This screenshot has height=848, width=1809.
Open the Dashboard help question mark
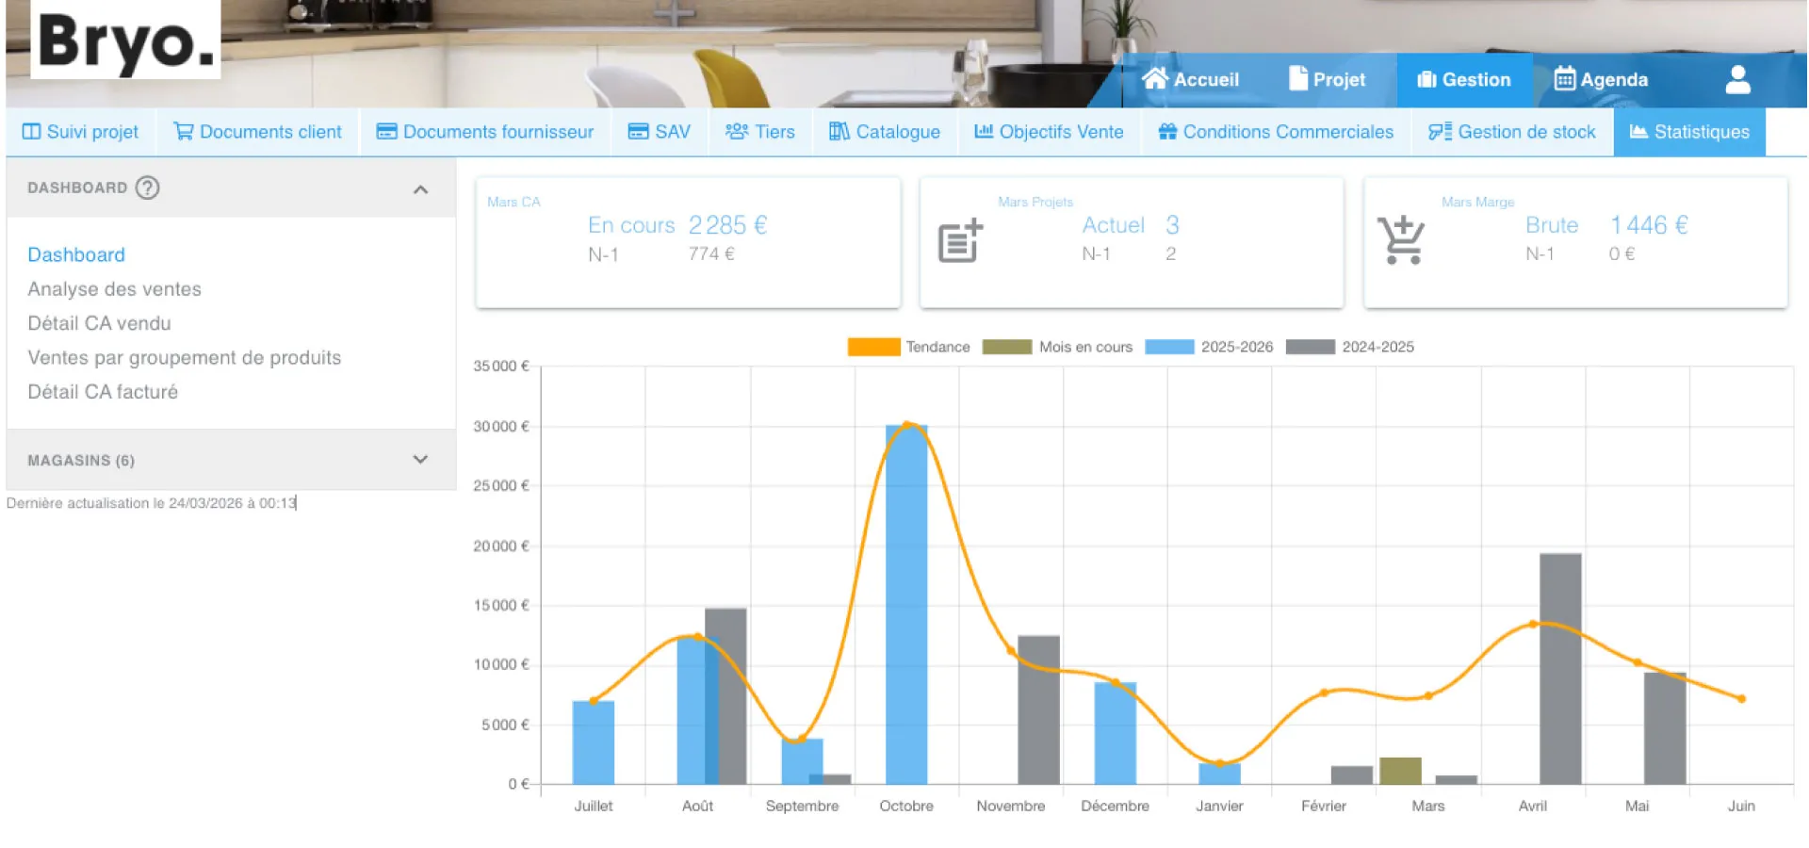[147, 188]
